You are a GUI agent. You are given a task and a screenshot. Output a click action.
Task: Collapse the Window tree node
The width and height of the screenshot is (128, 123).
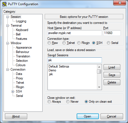point(7,43)
